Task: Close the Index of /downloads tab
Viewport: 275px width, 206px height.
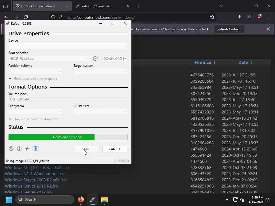Action: click(128, 6)
